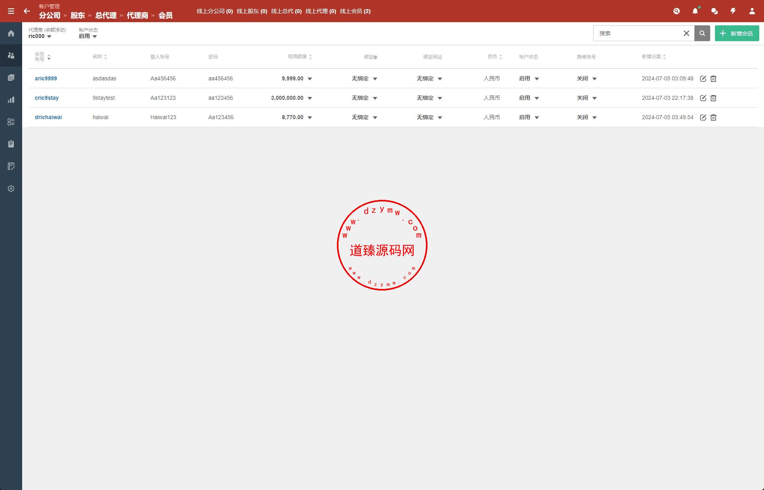Open the documents sidebar icon
This screenshot has height=490, width=764.
point(11,78)
